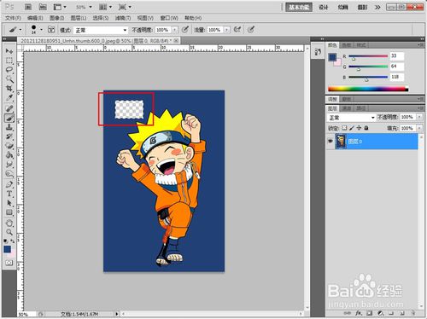Select the Rectangular Marquee tool

tap(9, 61)
